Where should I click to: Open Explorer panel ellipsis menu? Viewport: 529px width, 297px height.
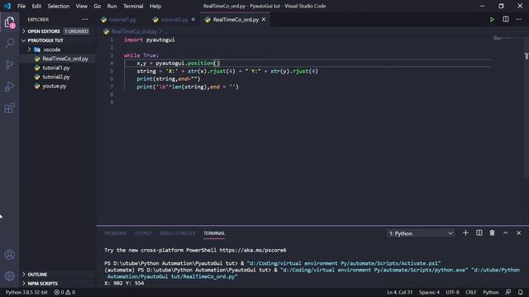[x=84, y=20]
